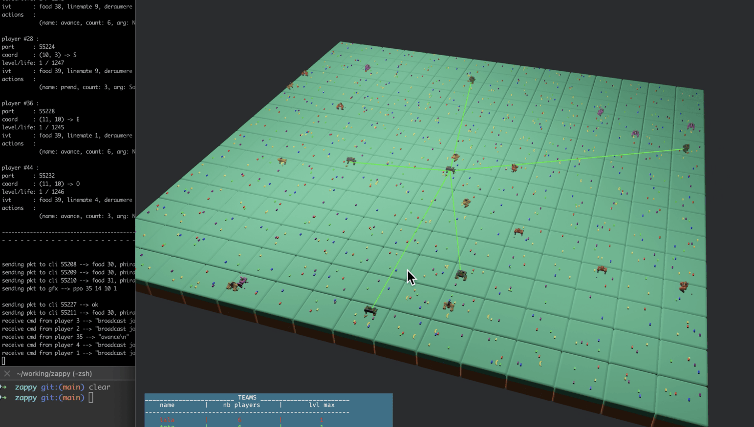
Task: Click the TEAMS table title
Action: coord(247,397)
